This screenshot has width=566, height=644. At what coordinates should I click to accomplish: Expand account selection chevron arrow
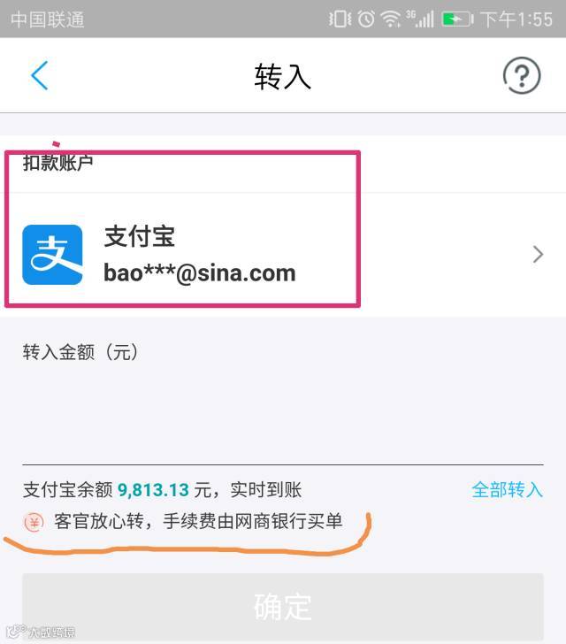[x=538, y=255]
